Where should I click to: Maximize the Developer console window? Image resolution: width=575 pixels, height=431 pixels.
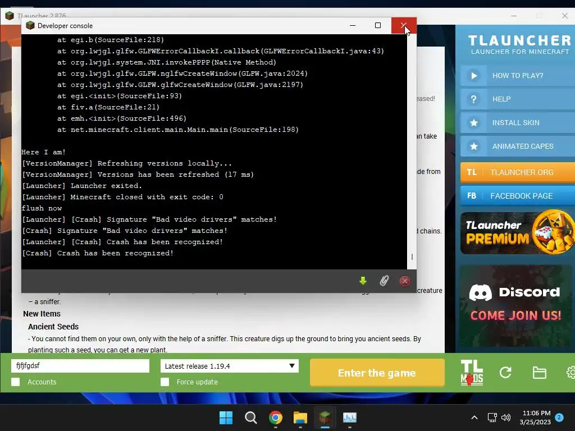[x=378, y=25]
